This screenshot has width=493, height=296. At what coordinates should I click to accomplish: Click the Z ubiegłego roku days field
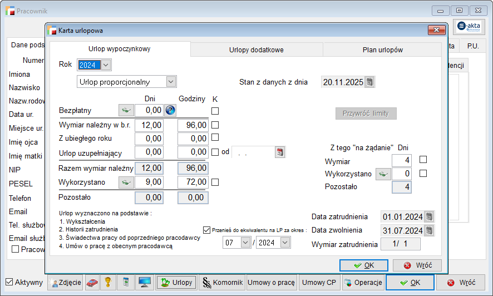(149, 138)
